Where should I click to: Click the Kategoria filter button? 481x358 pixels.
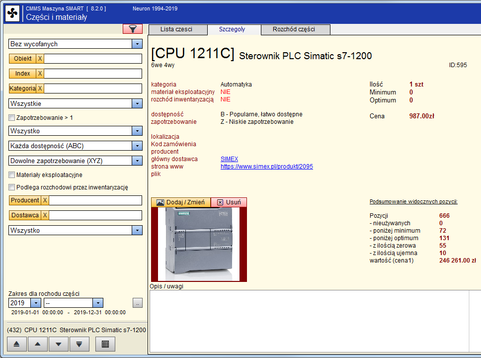(x=22, y=89)
